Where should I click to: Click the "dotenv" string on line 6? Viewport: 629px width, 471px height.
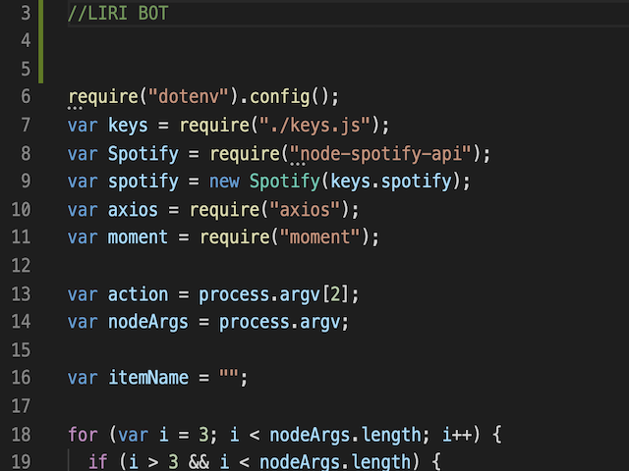click(x=193, y=97)
